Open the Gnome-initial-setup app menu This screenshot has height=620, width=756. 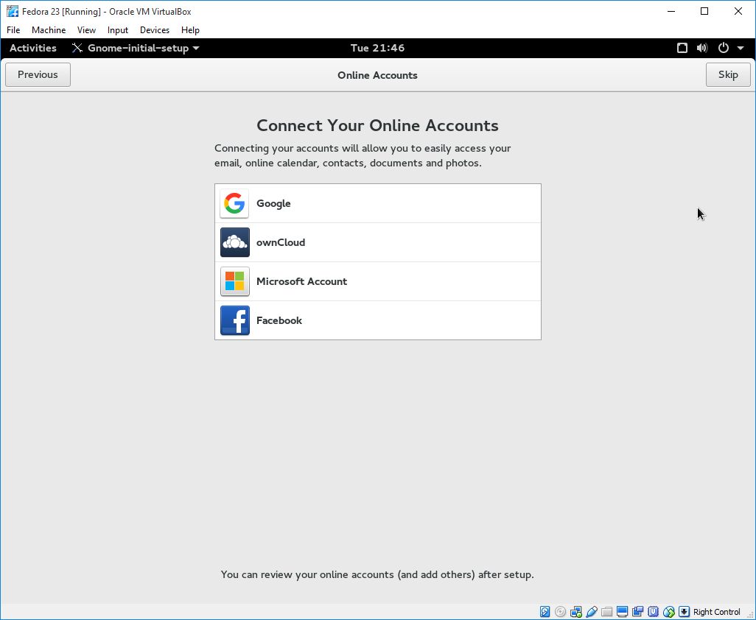point(136,48)
